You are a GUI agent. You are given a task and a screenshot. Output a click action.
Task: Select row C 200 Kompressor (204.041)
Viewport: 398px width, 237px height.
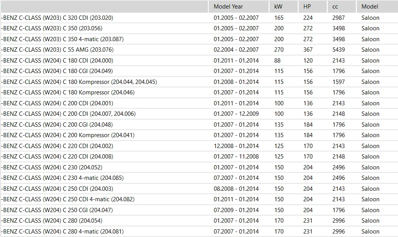click(x=199, y=135)
